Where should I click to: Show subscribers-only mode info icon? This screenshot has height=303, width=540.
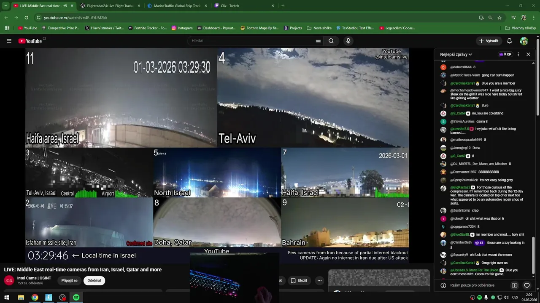coord(443,285)
